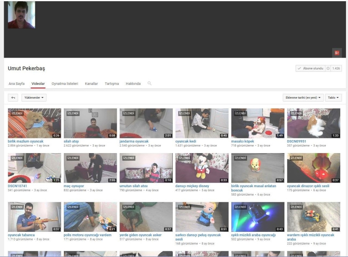Open link polis motoru oyuncağı vardem
Screen dimensions: 348x257
88,235
